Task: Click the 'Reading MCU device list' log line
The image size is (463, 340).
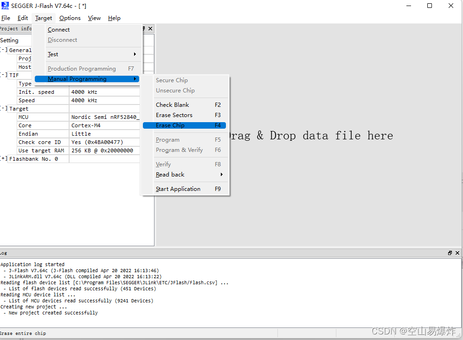Action: coord(38,295)
